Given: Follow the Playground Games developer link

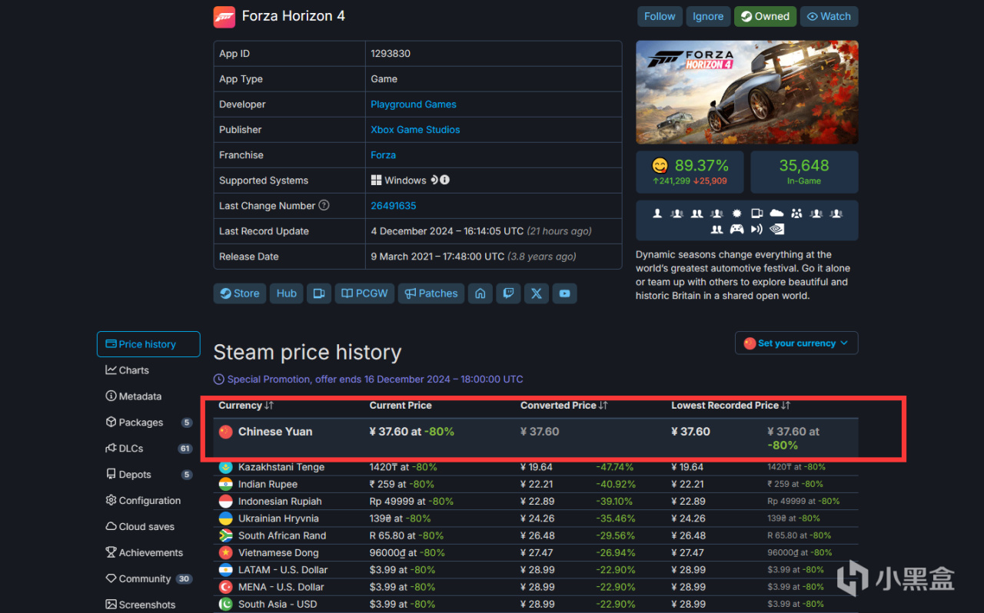Looking at the screenshot, I should pos(414,104).
